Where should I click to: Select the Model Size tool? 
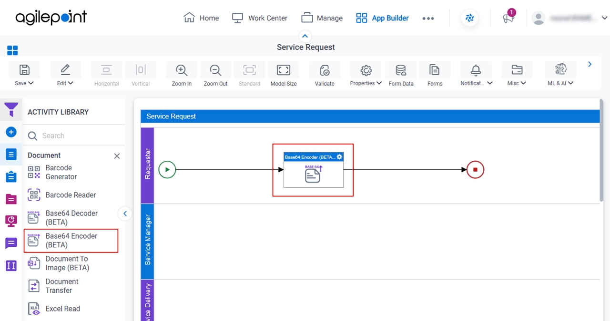pos(284,74)
